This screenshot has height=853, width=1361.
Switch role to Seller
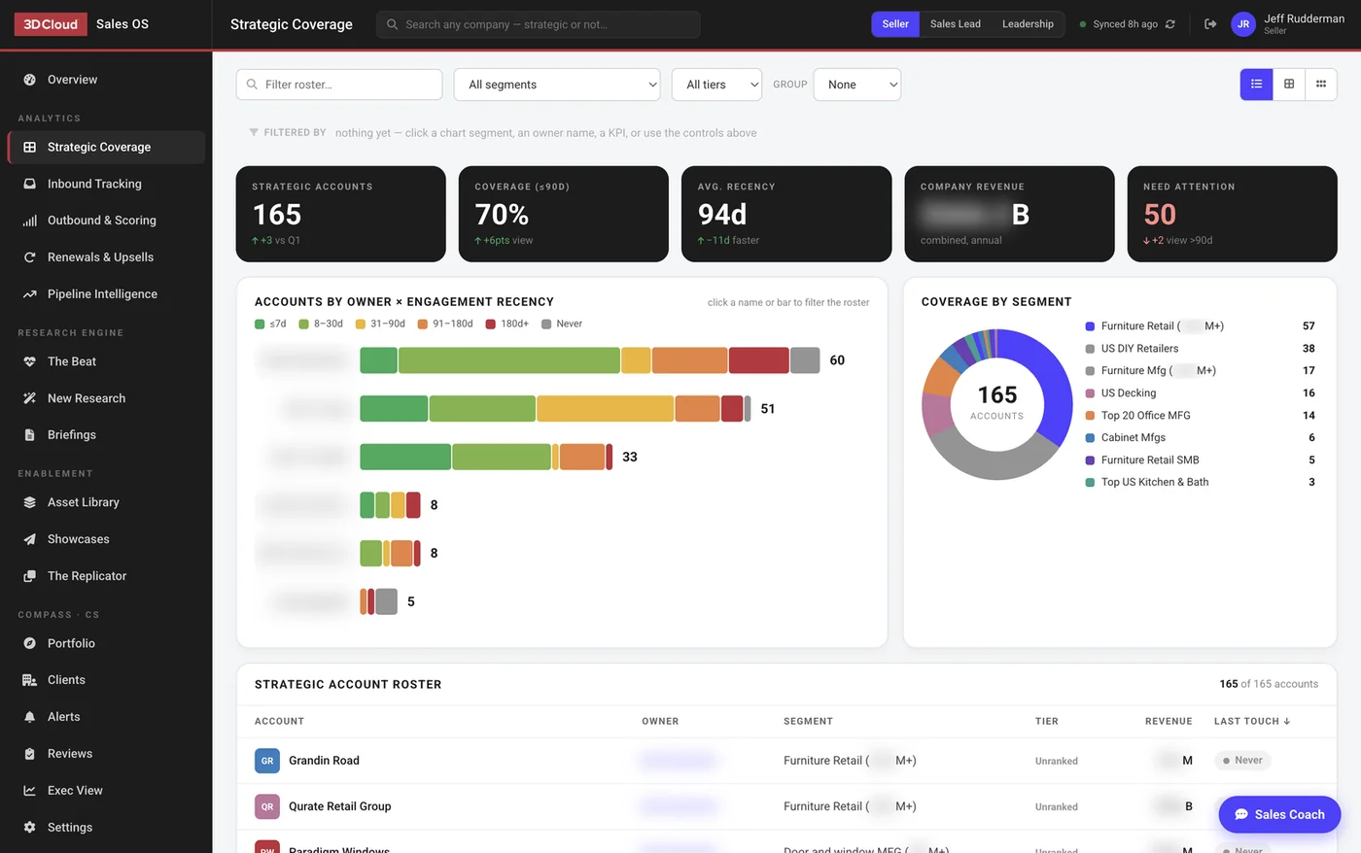point(895,24)
